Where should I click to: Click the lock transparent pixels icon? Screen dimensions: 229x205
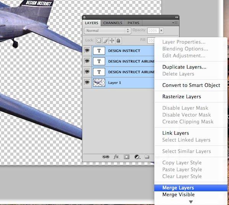pos(98,40)
